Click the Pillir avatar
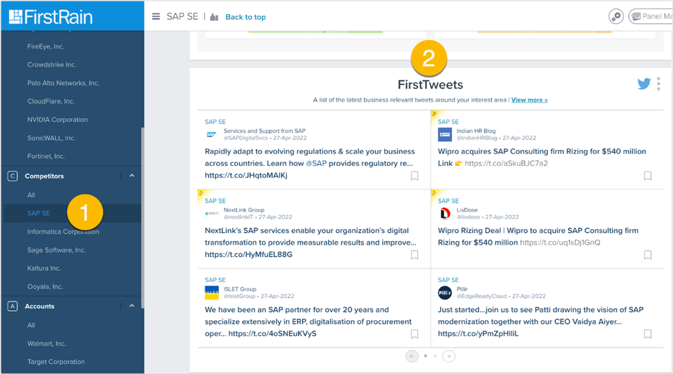Screen dimensions: 673x374 click(x=445, y=292)
